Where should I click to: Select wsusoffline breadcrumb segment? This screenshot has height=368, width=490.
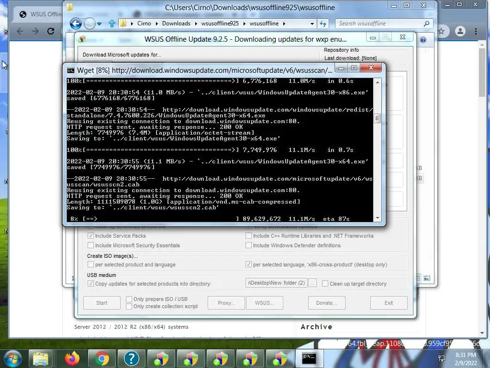[x=264, y=23]
